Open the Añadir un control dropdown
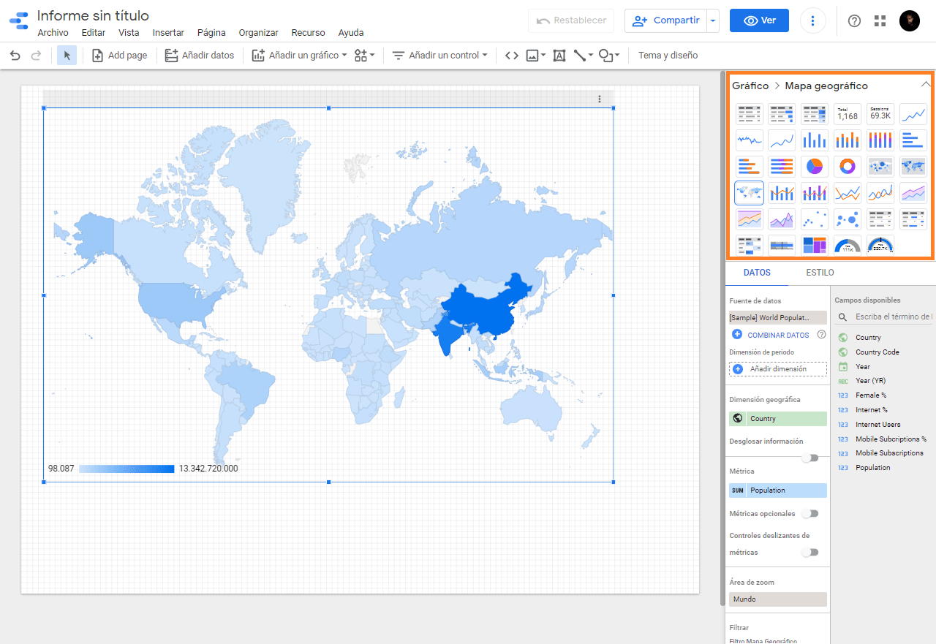This screenshot has height=644, width=936. click(x=439, y=56)
